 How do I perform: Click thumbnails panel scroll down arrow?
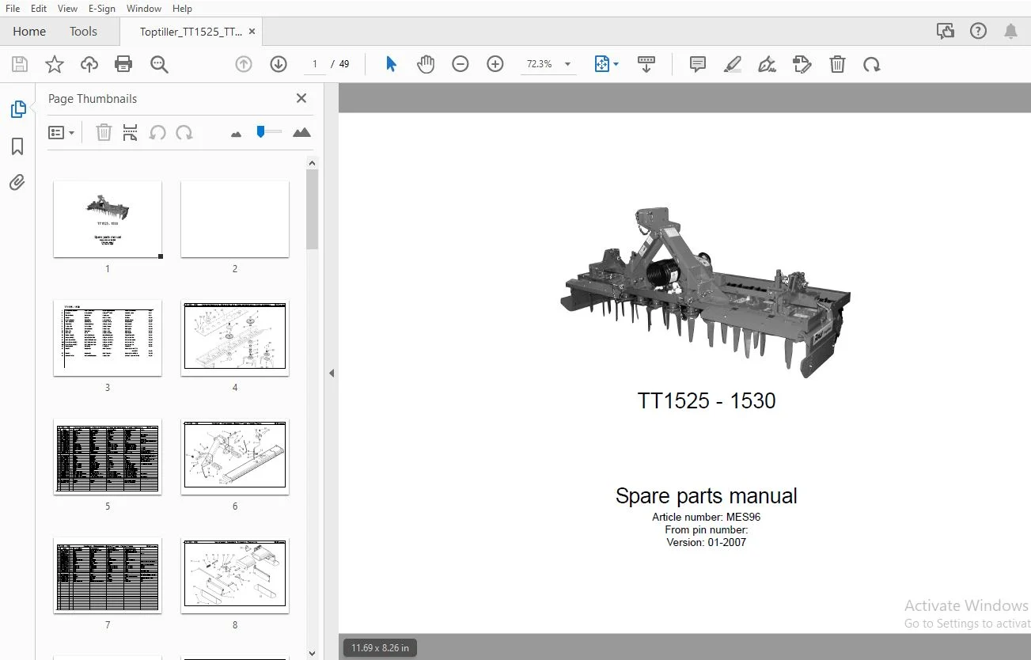pos(312,653)
